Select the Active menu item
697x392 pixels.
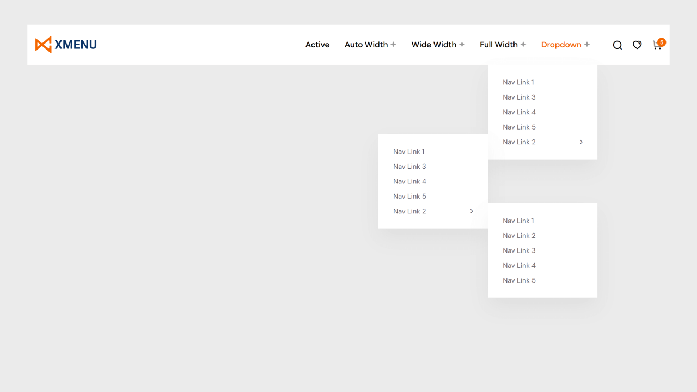[317, 45]
